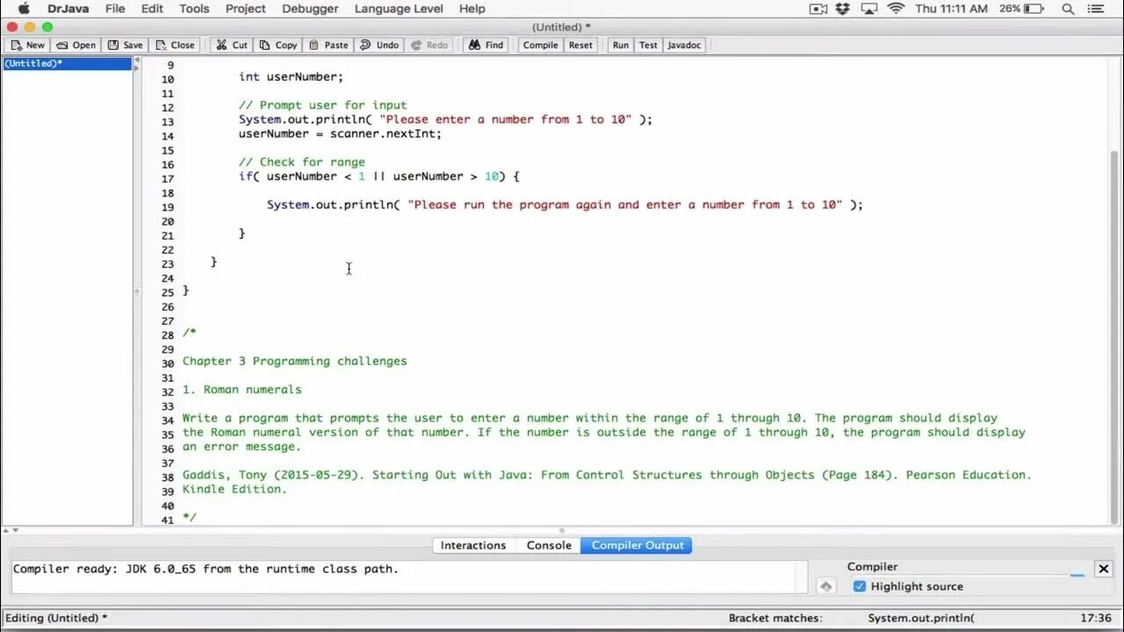Open the Help menu
1124x632 pixels.
point(472,9)
